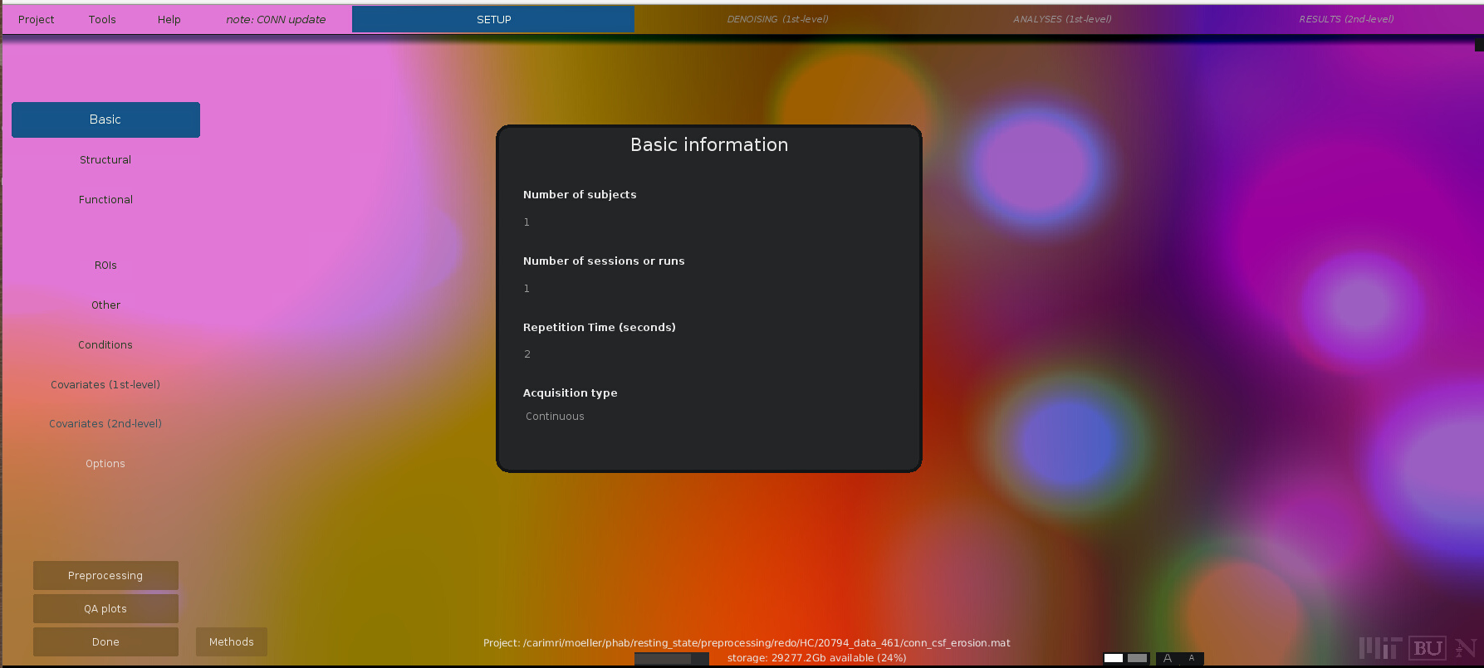Click the storage usage bar
The image size is (1484, 668).
pyautogui.click(x=671, y=658)
